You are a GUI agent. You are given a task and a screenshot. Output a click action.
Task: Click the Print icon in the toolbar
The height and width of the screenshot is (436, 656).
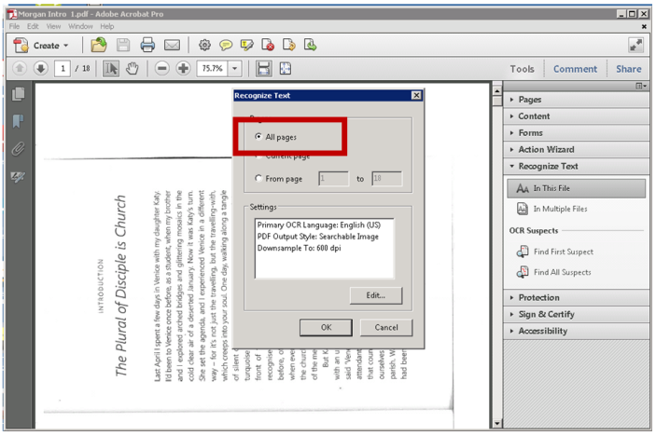pos(147,45)
